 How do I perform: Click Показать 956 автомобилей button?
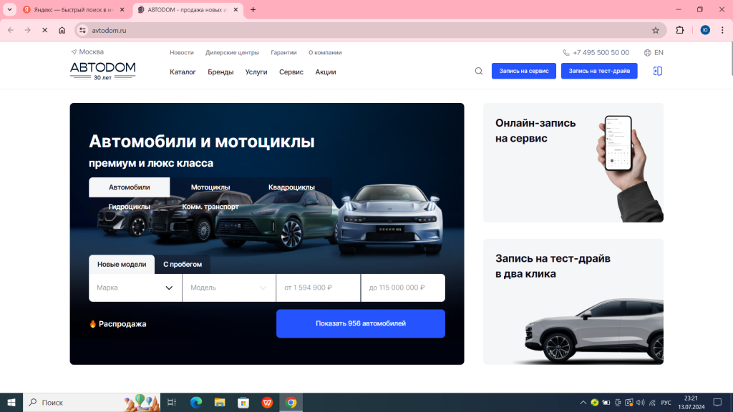[361, 323]
